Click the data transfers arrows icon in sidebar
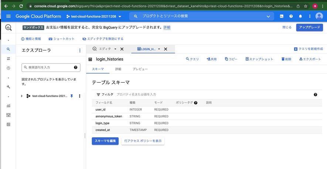This screenshot has width=327, height=169. (x=8, y=59)
